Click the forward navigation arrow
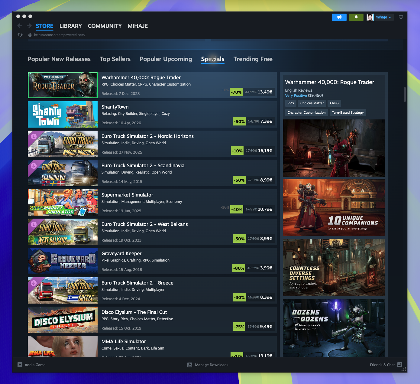This screenshot has width=420, height=384. point(29,26)
